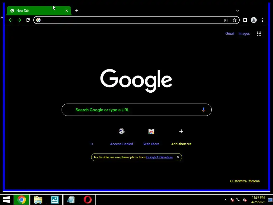The height and width of the screenshot is (205, 273).
Task: Close the New Tab tab
Action: pyautogui.click(x=66, y=11)
